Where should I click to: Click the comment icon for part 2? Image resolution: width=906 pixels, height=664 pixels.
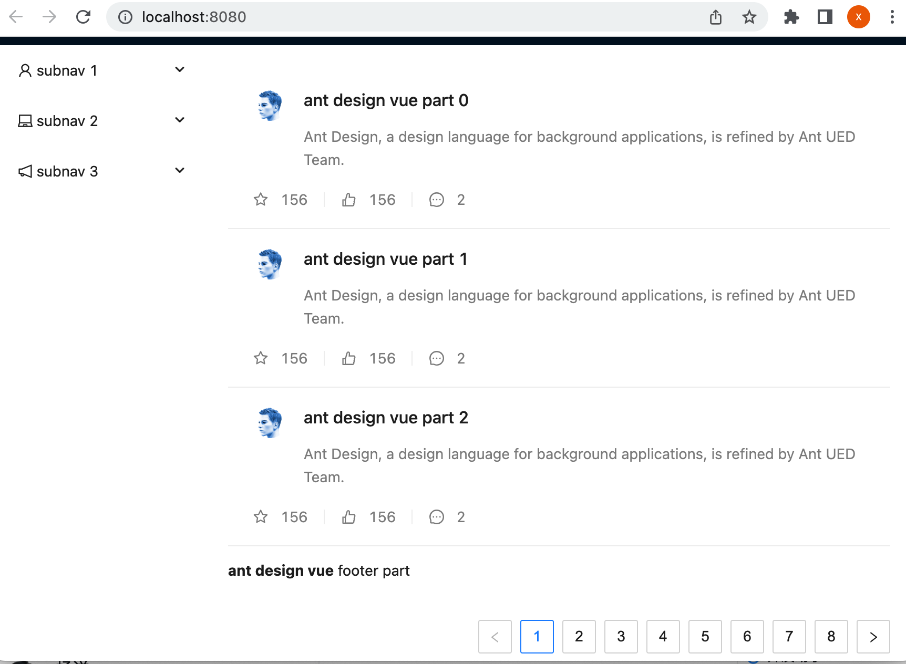[x=437, y=517]
